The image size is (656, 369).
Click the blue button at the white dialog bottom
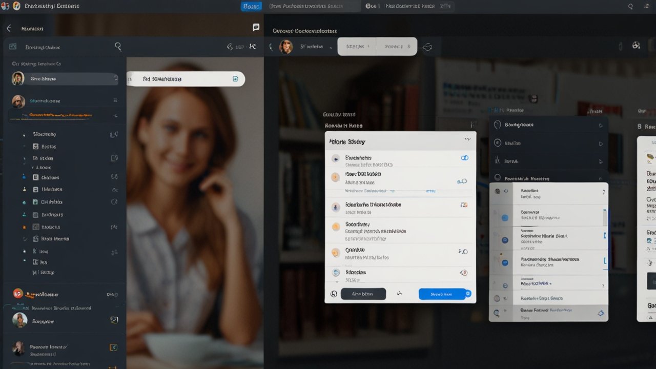[x=442, y=294]
